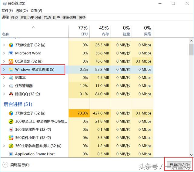Click the Task Manager title bar icon
Viewport: 194px width, 172px height.
(5, 3)
